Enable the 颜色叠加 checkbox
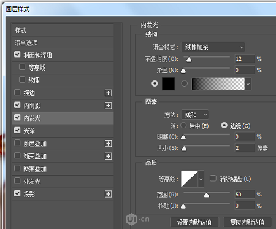 17,143
